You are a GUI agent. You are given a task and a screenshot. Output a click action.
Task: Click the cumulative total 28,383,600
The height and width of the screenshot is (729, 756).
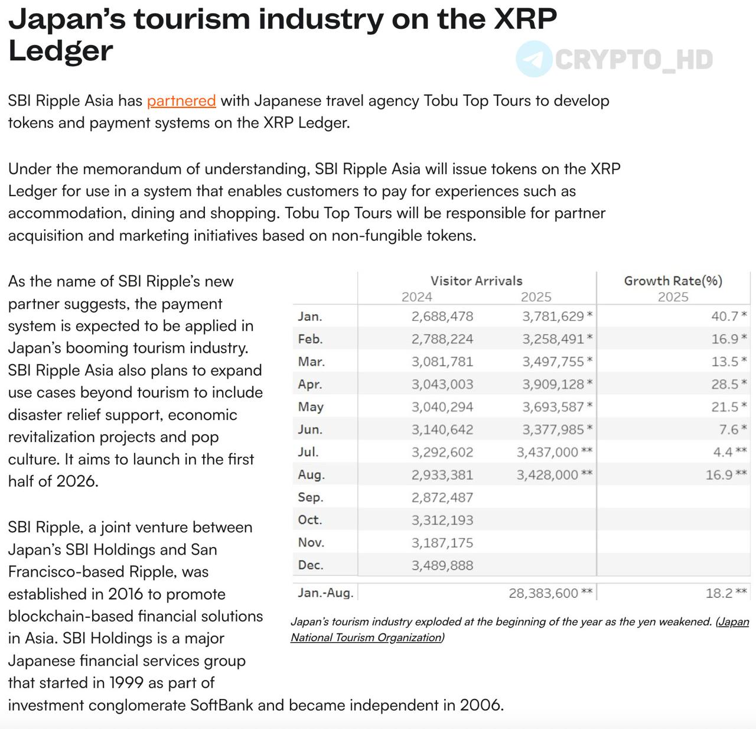tap(543, 593)
